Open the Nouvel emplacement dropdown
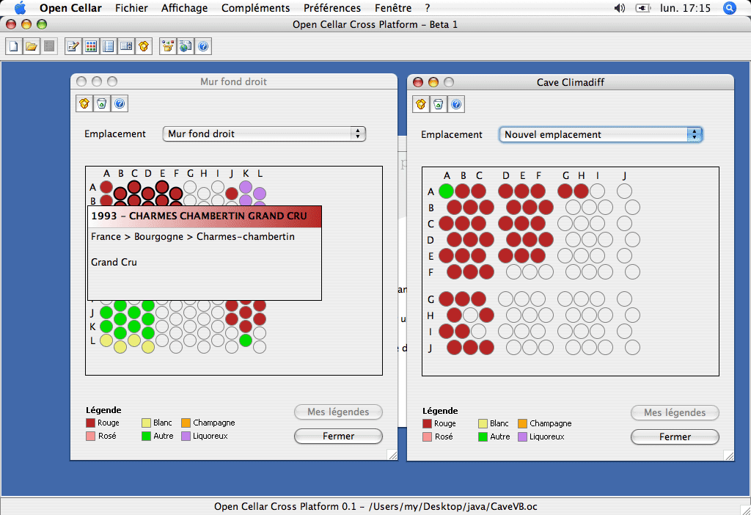The width and height of the screenshot is (751, 515). [601, 134]
